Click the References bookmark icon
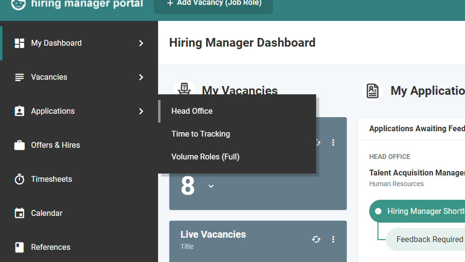 pos(19,247)
